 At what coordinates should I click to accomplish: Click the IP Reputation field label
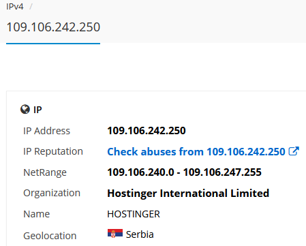point(53,151)
